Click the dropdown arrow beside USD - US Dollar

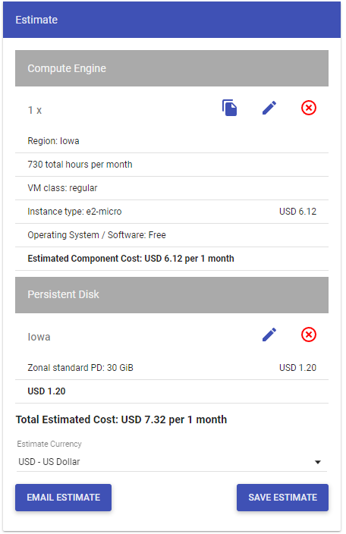[x=318, y=462]
